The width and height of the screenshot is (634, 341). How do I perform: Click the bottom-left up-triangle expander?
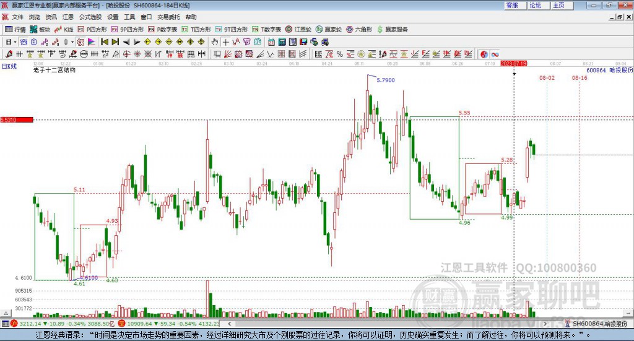point(6,313)
